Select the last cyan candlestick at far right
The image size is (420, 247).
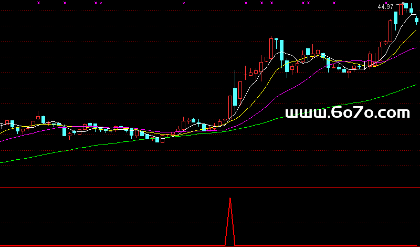417,20
